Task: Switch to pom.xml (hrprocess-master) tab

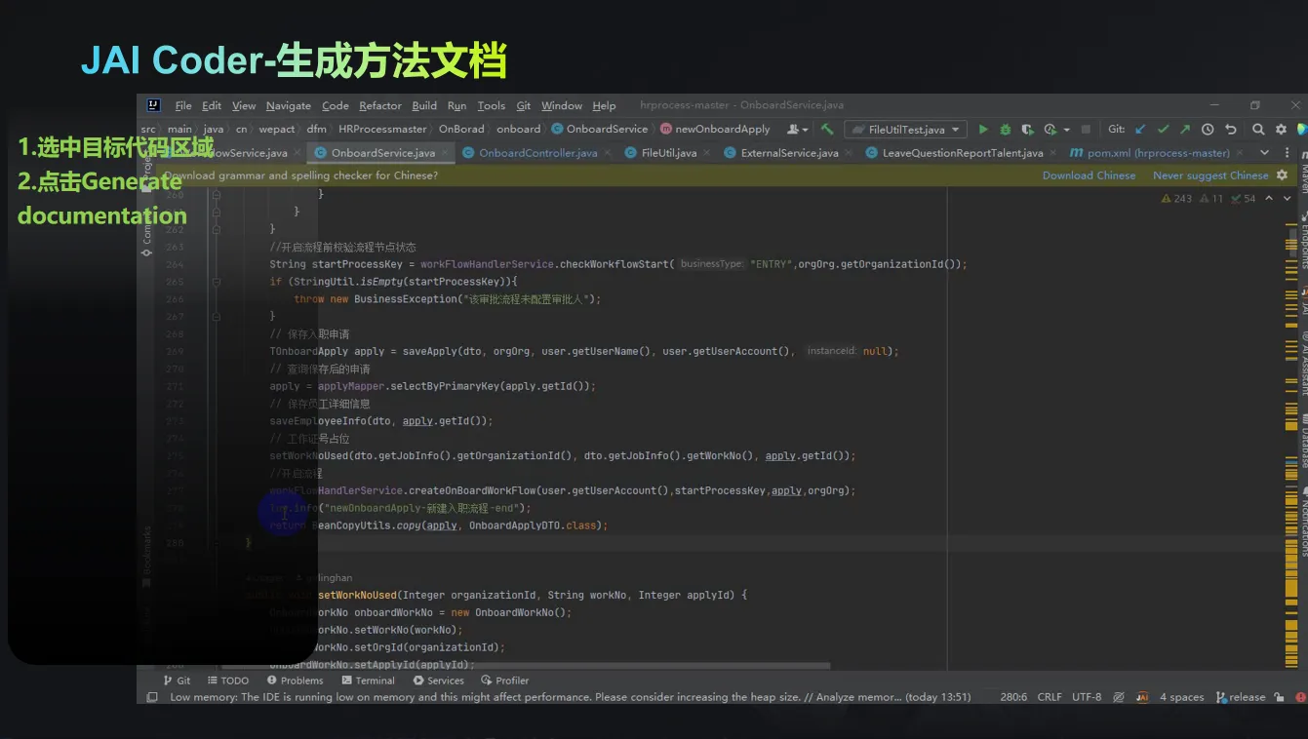Action: 1150,153
